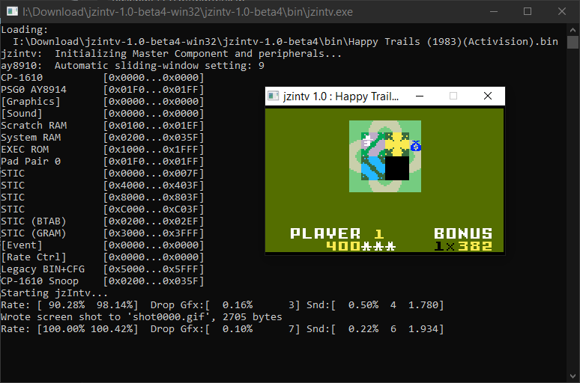
Task: Click the '[Sound]' row in console
Action: (103, 114)
